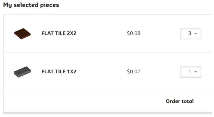Click empty space between 1X2 name and price

tap(102, 72)
